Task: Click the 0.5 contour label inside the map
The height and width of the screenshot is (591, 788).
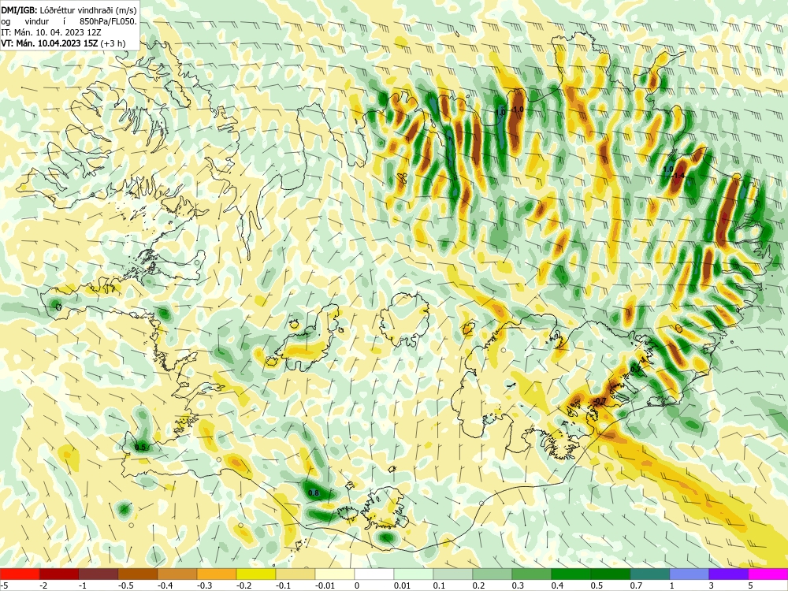Action: (x=140, y=448)
